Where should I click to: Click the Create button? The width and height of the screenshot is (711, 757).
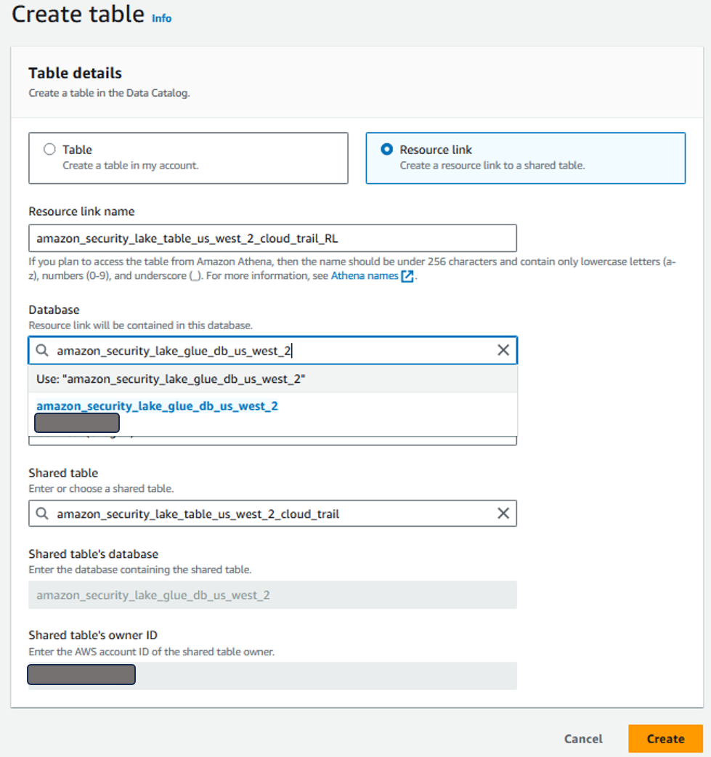[665, 738]
